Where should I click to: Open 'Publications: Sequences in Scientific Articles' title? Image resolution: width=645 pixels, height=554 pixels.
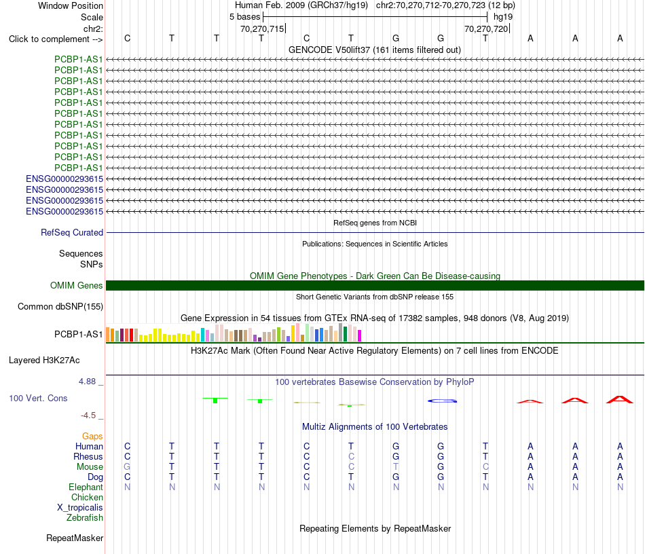375,244
